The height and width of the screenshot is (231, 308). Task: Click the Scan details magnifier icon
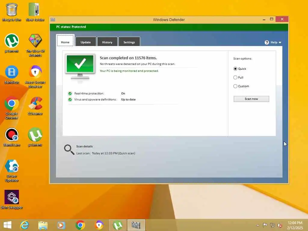(x=69, y=150)
